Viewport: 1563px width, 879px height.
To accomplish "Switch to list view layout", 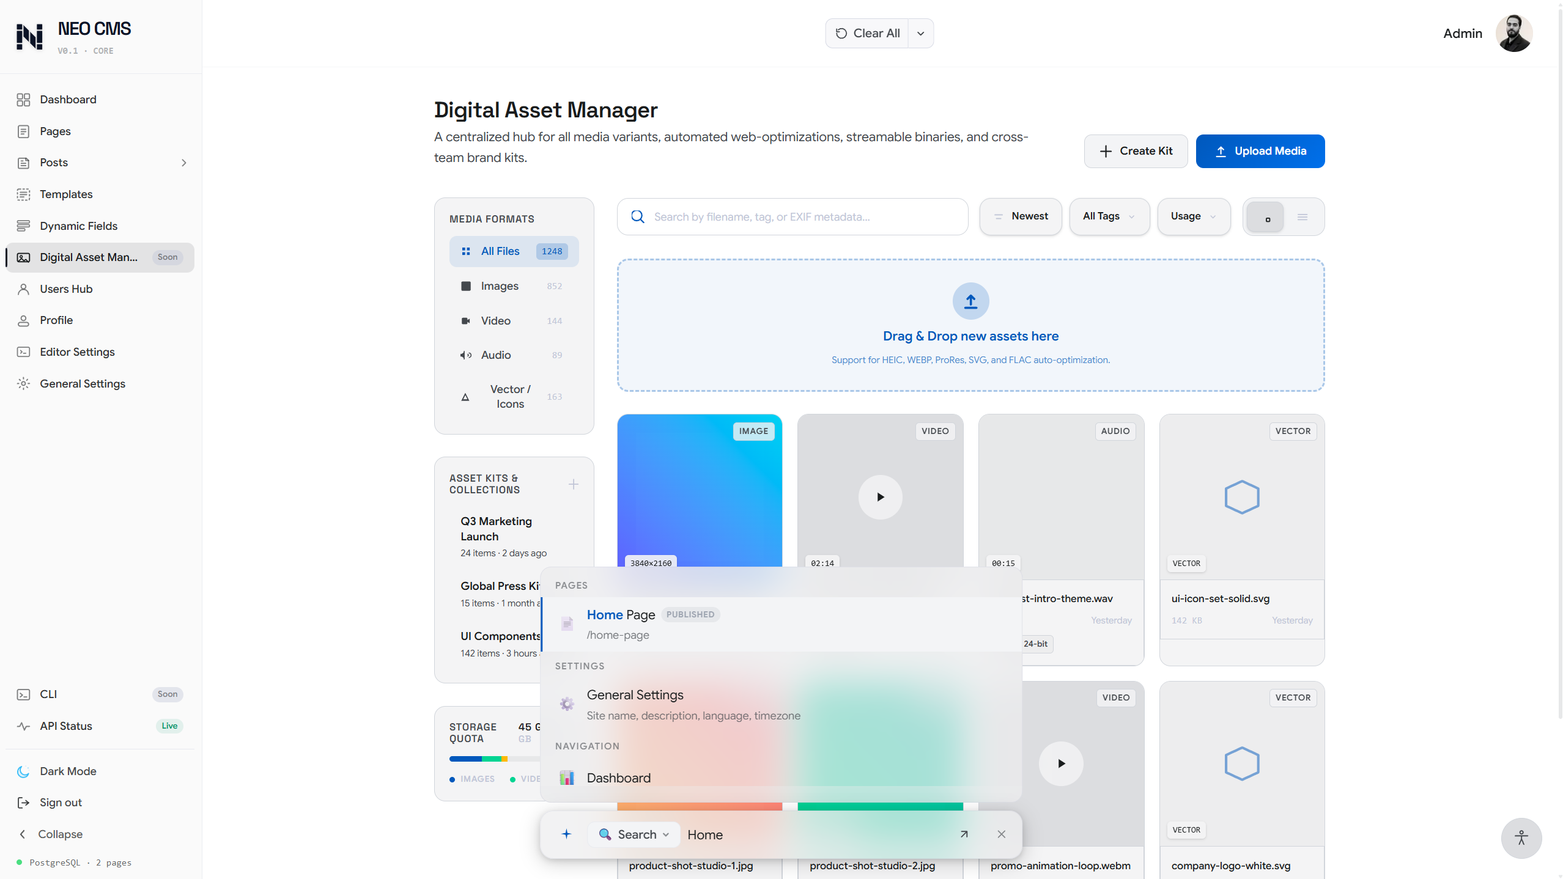I will [1302, 216].
